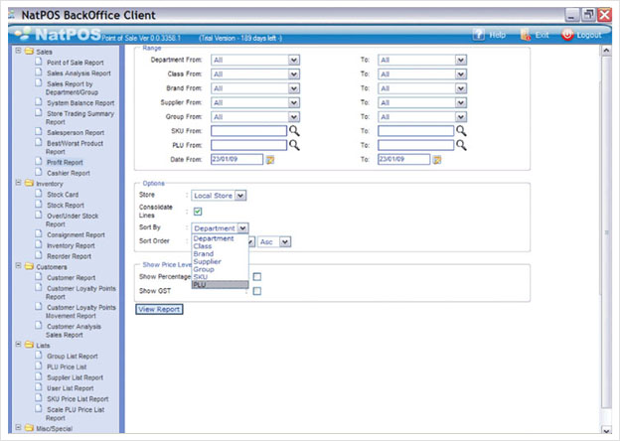Open PLU To search magnifier

coord(461,145)
